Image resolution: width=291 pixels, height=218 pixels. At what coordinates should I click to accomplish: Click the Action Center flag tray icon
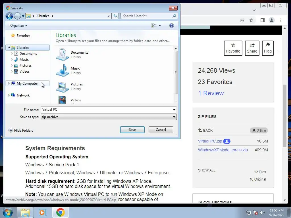pyautogui.click(x=255, y=213)
